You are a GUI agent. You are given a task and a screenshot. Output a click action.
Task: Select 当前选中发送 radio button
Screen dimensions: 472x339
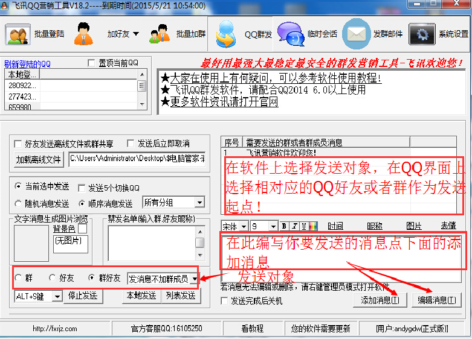[18, 186]
